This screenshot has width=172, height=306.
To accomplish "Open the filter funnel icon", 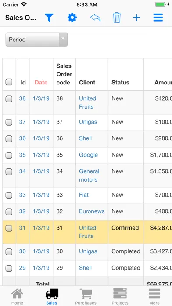I will (x=49, y=18).
